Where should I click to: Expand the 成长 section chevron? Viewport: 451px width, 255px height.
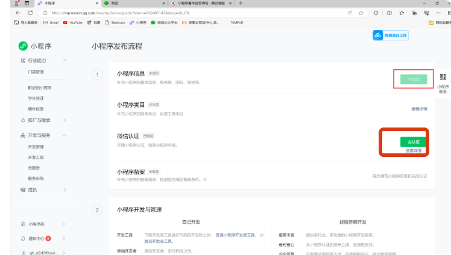click(x=65, y=190)
